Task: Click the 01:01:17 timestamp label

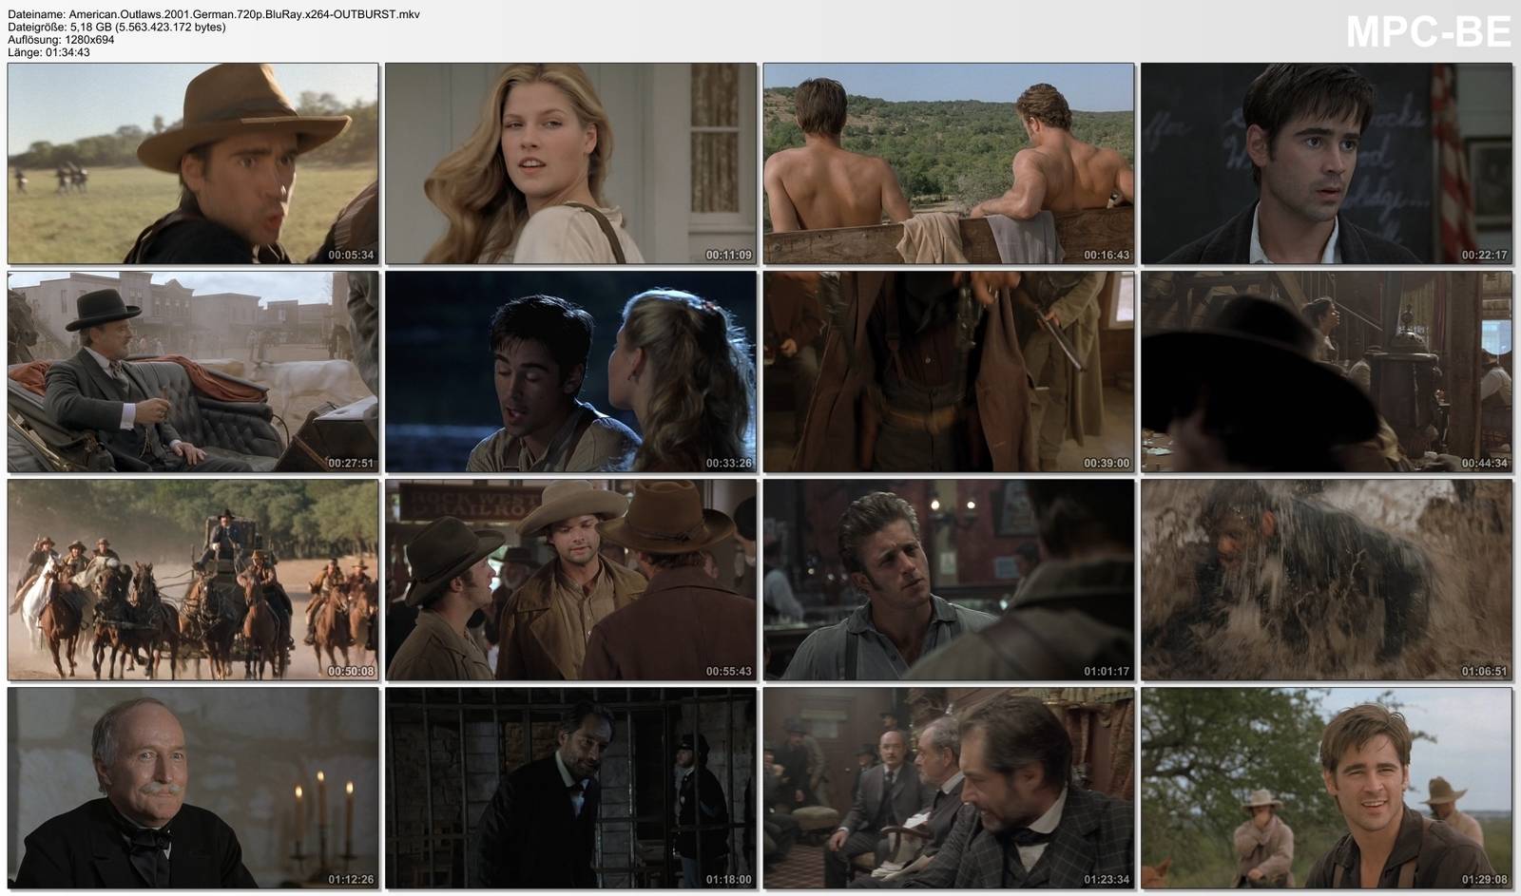Action: point(1107,671)
